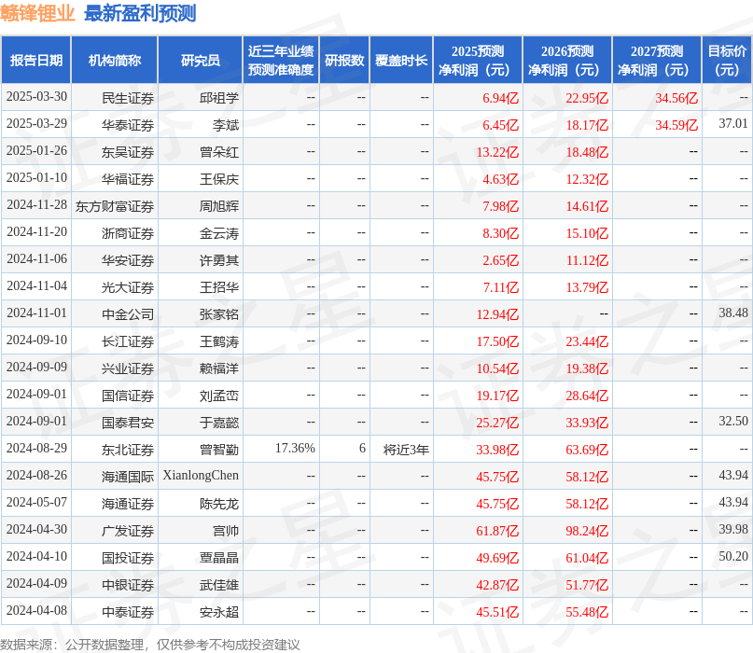Select the 报告日期 column header
The height and width of the screenshot is (653, 753).
(36, 60)
